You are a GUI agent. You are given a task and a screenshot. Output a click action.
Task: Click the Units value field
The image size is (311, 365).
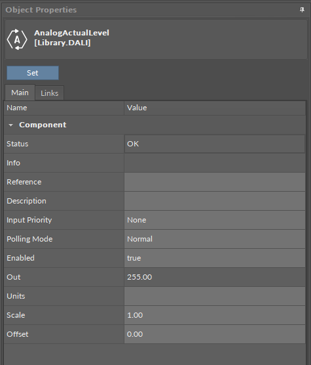point(215,296)
